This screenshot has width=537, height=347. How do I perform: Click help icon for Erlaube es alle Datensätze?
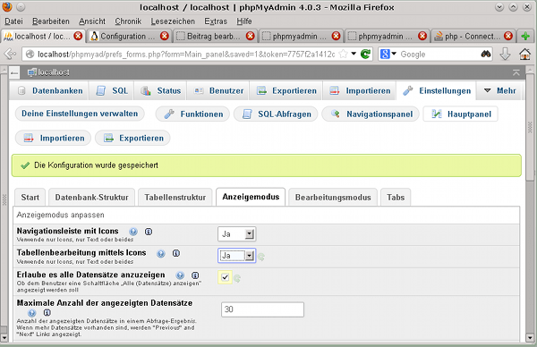(x=180, y=275)
